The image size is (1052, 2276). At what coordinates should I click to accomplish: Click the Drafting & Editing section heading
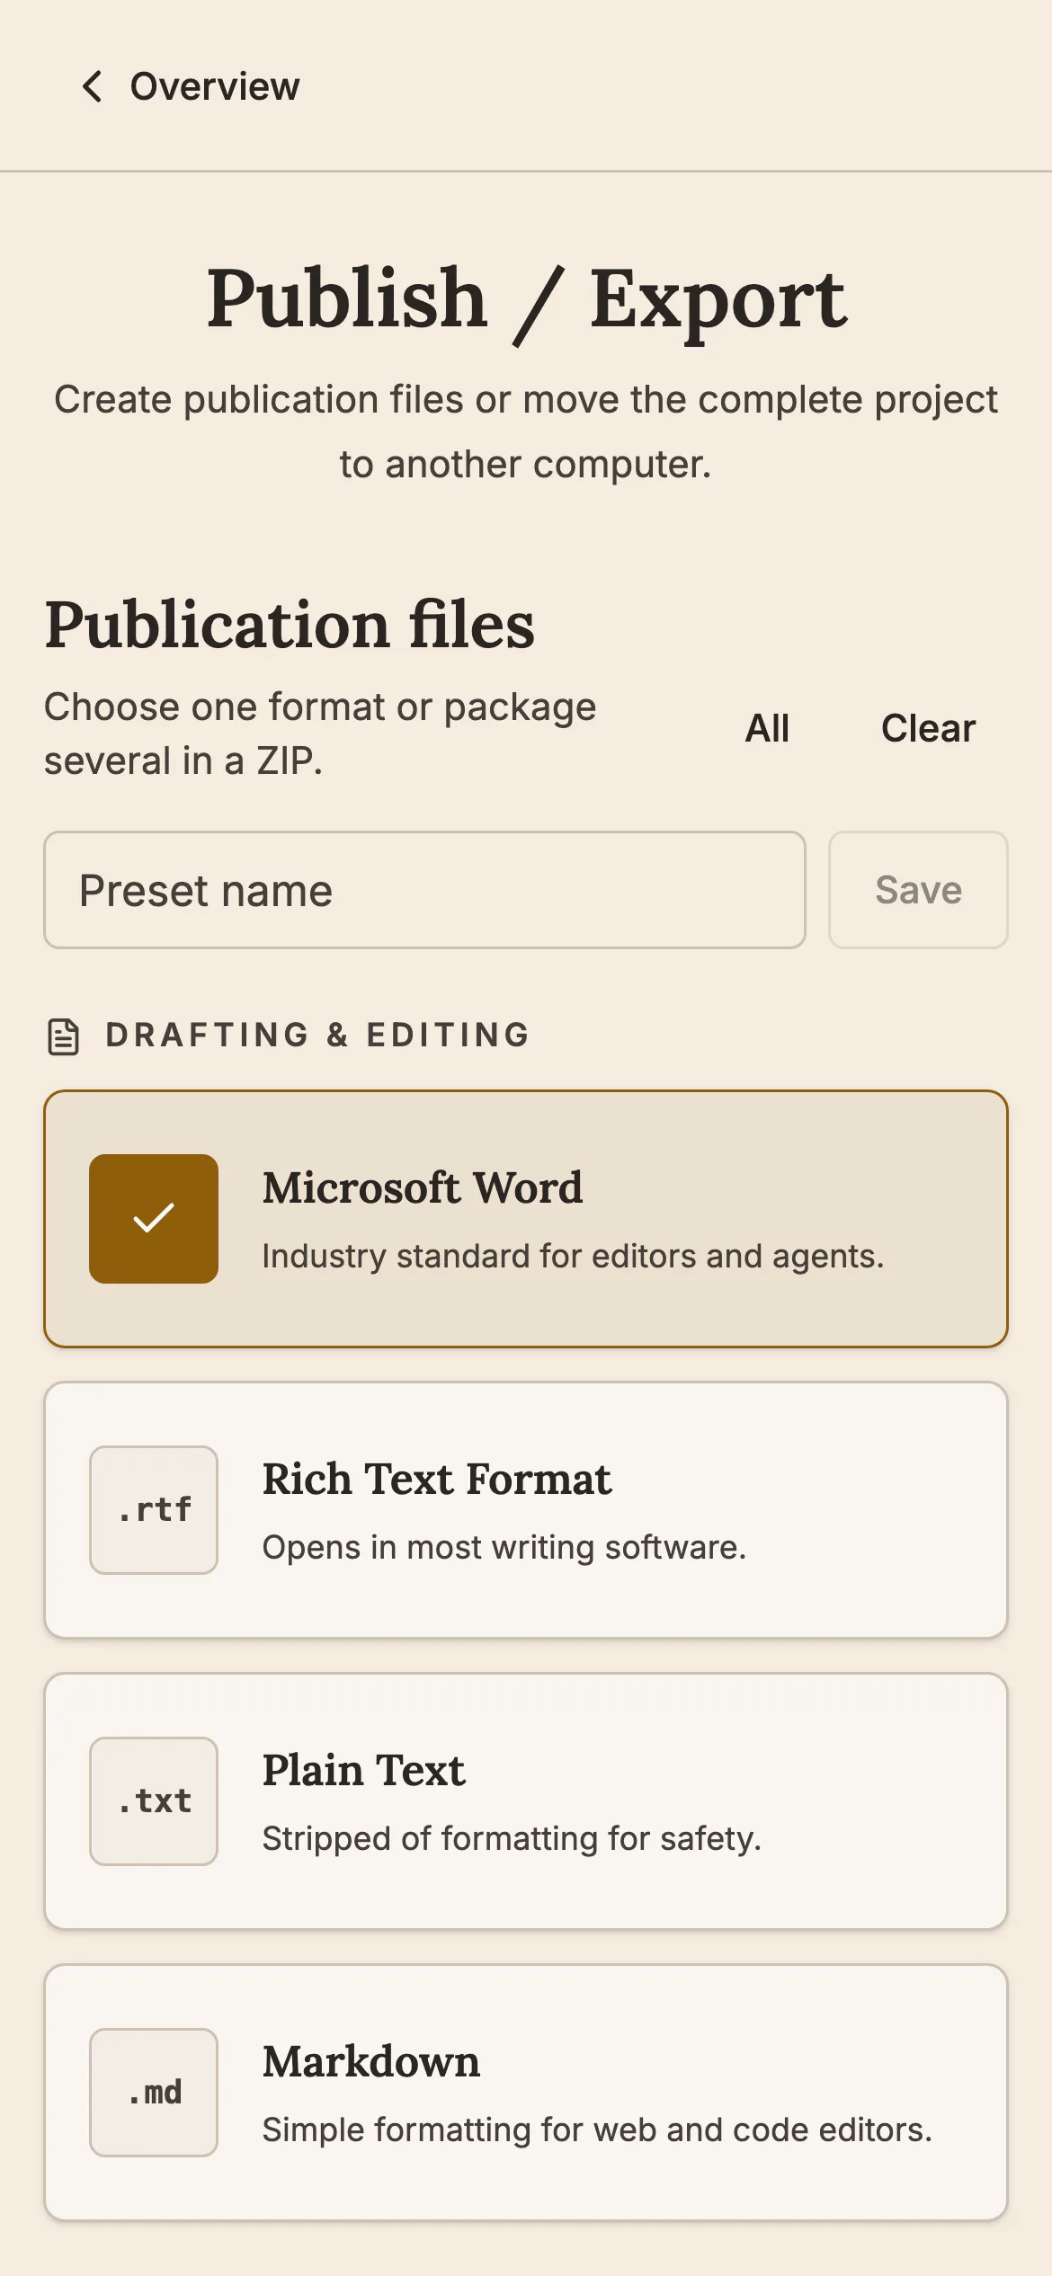point(317,1036)
